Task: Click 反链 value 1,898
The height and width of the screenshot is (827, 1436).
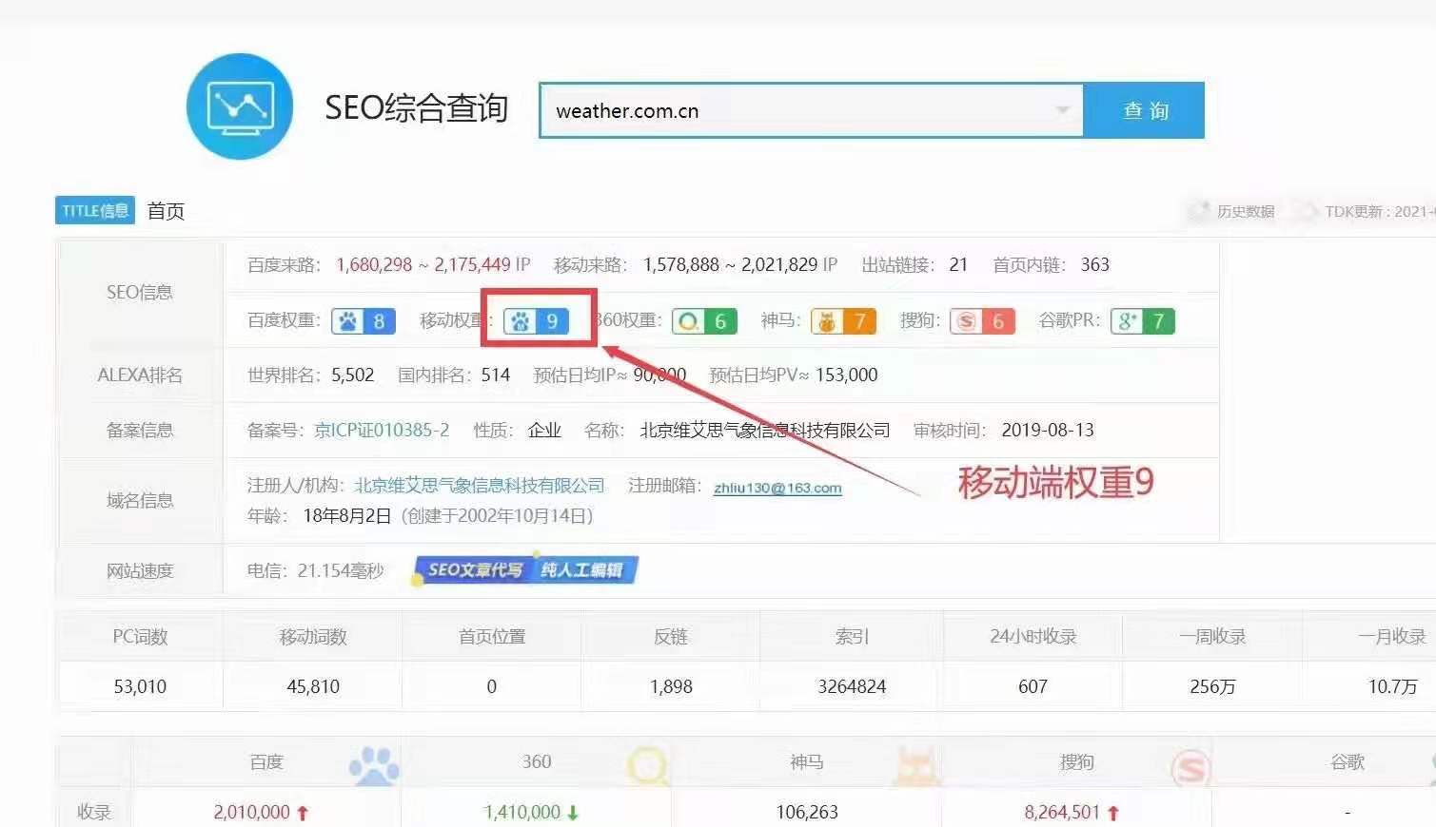Action: pyautogui.click(x=671, y=686)
